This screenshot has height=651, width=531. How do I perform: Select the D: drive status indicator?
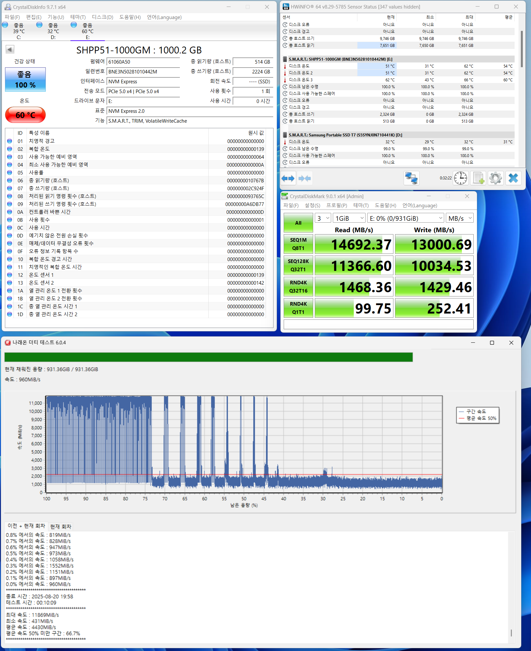(x=53, y=31)
